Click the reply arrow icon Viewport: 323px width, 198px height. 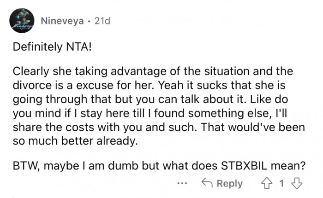(207, 183)
